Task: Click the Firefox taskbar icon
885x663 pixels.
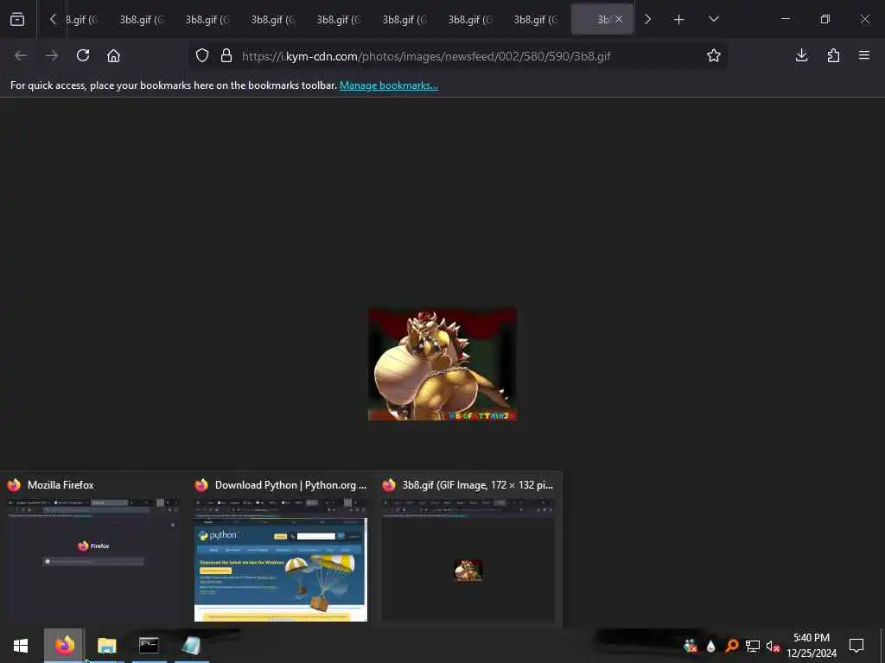Action: point(64,646)
